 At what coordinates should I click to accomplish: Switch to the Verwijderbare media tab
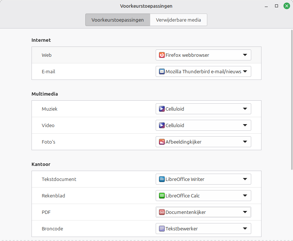(178, 20)
